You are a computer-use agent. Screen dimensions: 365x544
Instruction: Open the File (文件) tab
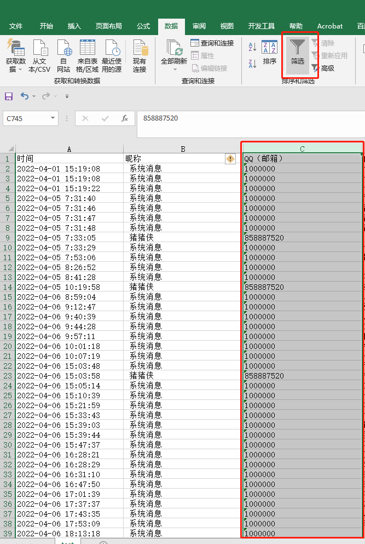pos(16,26)
